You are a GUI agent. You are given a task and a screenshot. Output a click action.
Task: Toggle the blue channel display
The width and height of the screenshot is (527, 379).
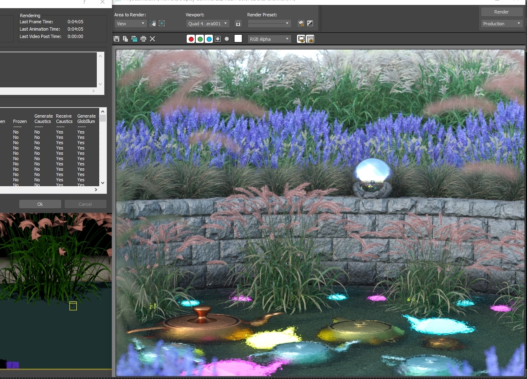click(x=209, y=39)
